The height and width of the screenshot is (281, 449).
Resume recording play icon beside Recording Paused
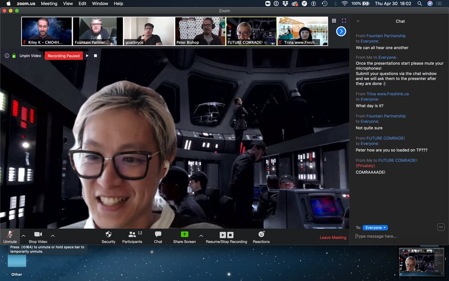tap(87, 56)
